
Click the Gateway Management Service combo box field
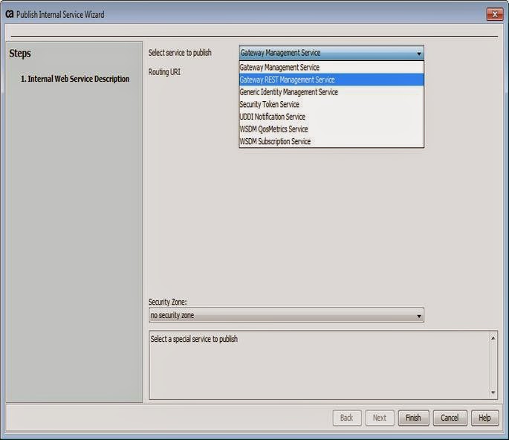coord(331,53)
